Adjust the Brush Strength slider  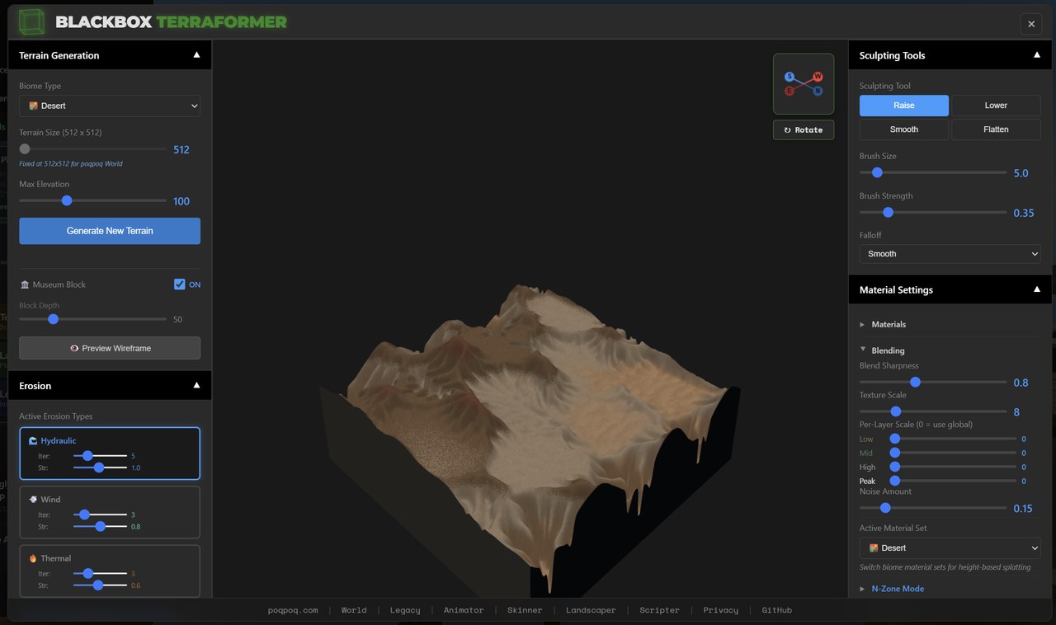point(933,212)
